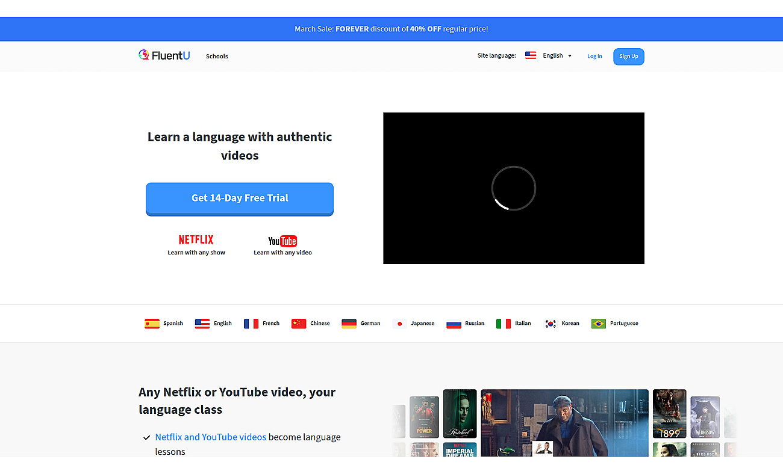Open the Schools menu item
Screen dimensions: 783x474
pyautogui.click(x=217, y=57)
